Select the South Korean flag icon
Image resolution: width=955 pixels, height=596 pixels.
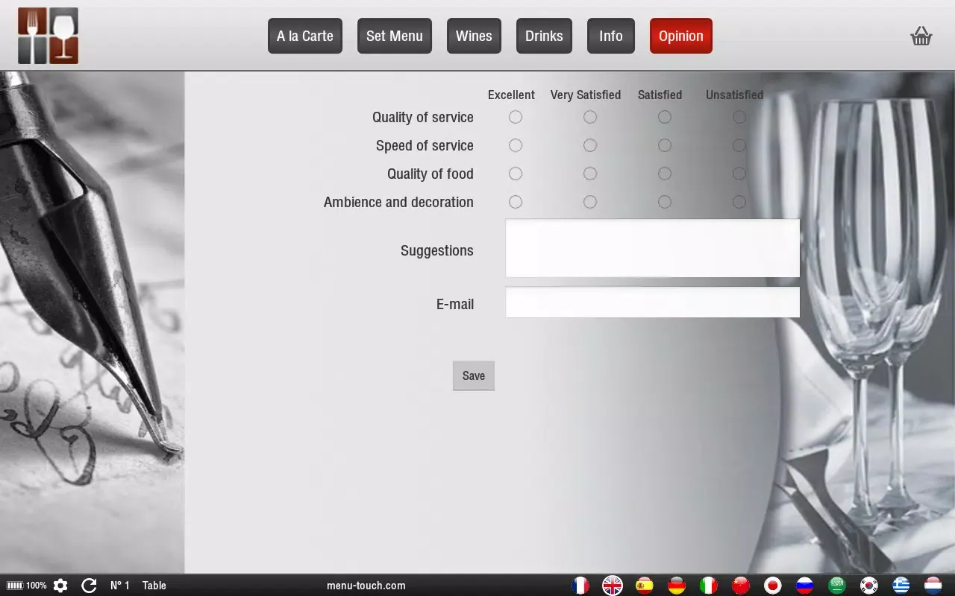tap(869, 586)
